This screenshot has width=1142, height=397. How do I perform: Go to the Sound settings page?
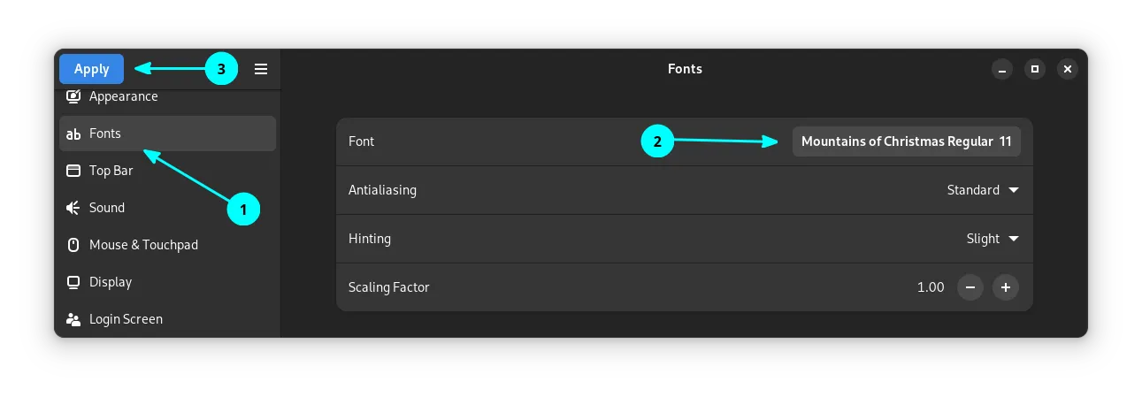click(x=107, y=208)
